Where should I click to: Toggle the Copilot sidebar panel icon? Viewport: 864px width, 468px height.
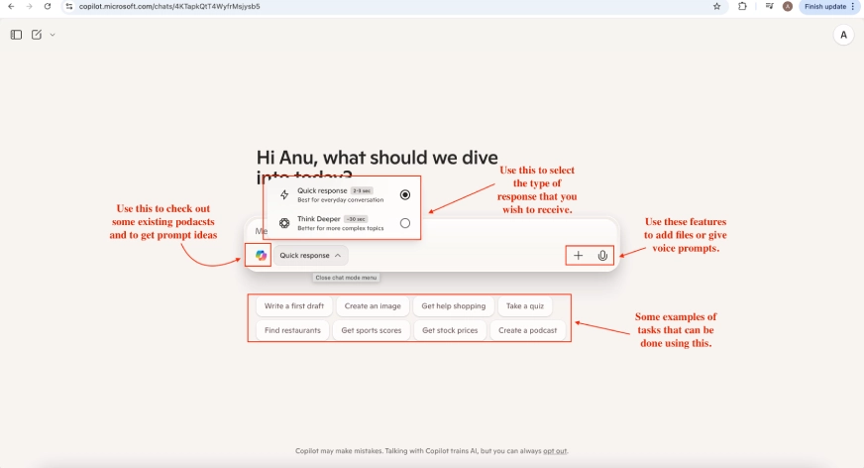(x=16, y=35)
